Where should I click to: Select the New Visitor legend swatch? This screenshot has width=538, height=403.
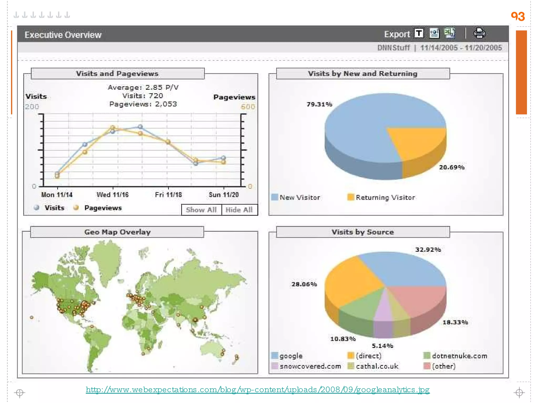coord(275,197)
